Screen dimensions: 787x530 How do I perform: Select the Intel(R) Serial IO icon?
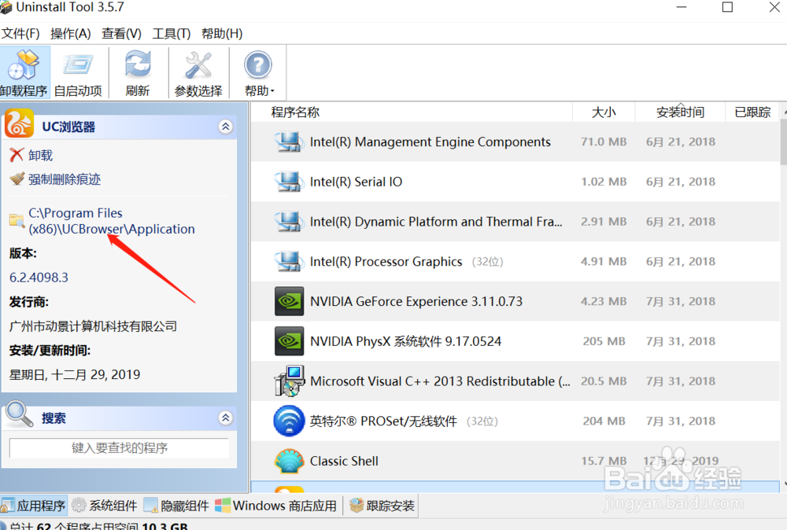point(289,182)
